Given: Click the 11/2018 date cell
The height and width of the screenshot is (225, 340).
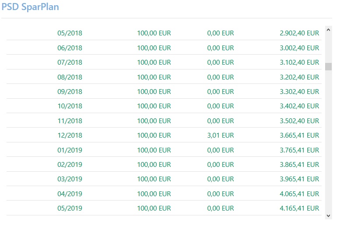Looking at the screenshot, I should [70, 121].
